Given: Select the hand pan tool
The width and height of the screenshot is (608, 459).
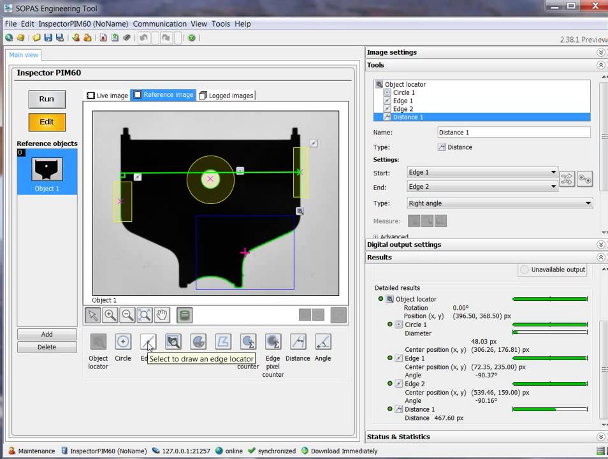Looking at the screenshot, I should coord(162,315).
